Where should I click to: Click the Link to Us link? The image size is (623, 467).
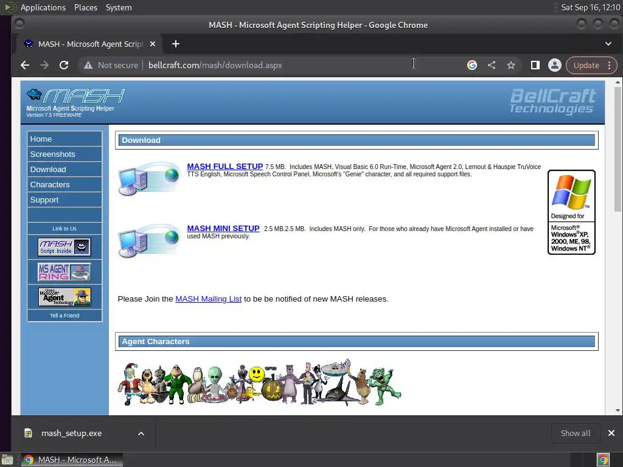click(x=64, y=229)
